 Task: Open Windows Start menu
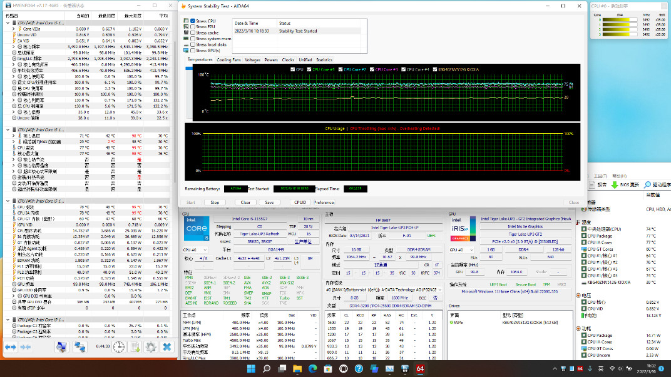pos(251,368)
